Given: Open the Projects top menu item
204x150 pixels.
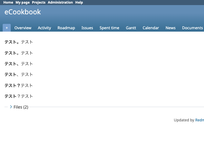Looking at the screenshot, I should tap(39, 2).
